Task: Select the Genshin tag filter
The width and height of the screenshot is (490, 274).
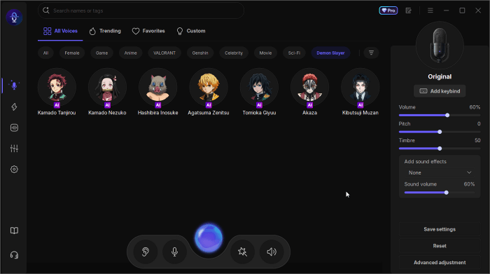Action: tap(200, 53)
